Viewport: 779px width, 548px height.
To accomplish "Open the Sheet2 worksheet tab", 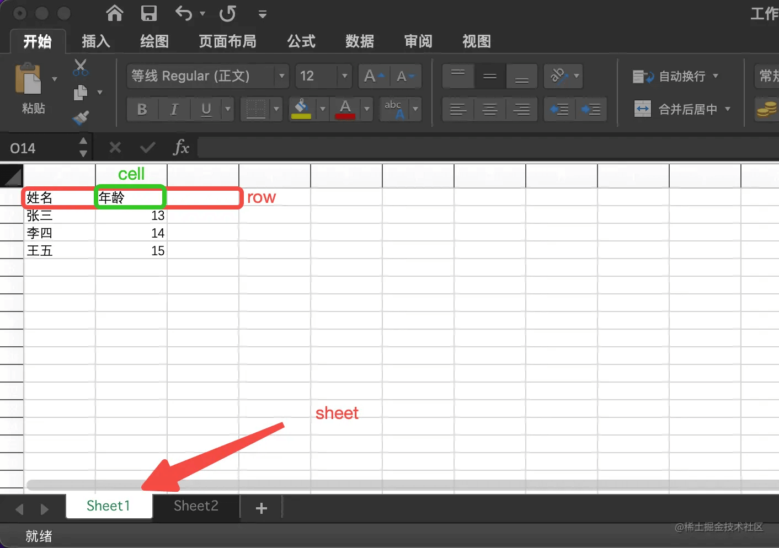I will (196, 506).
